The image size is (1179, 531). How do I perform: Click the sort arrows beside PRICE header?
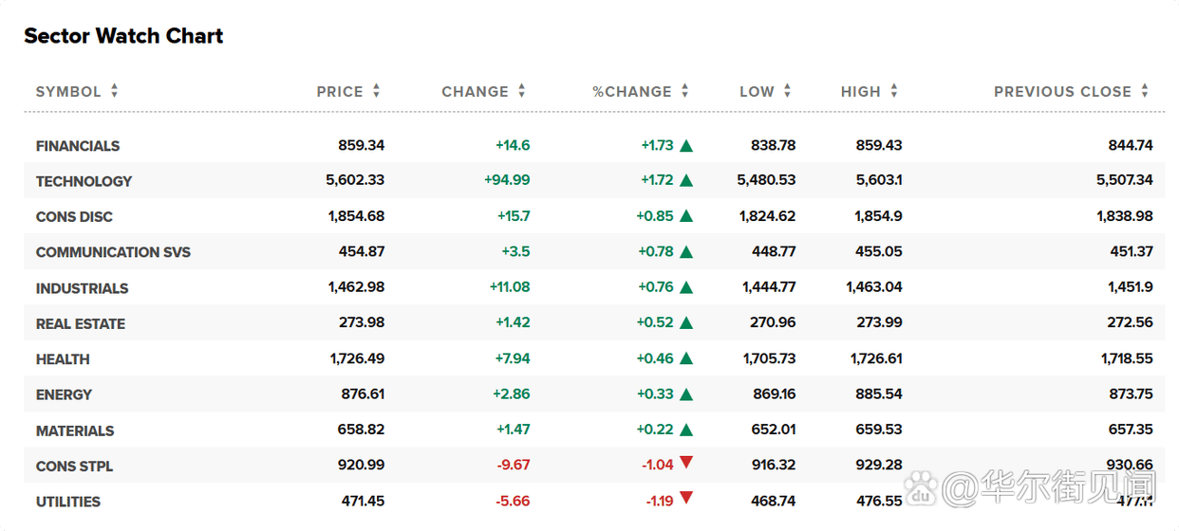(377, 91)
